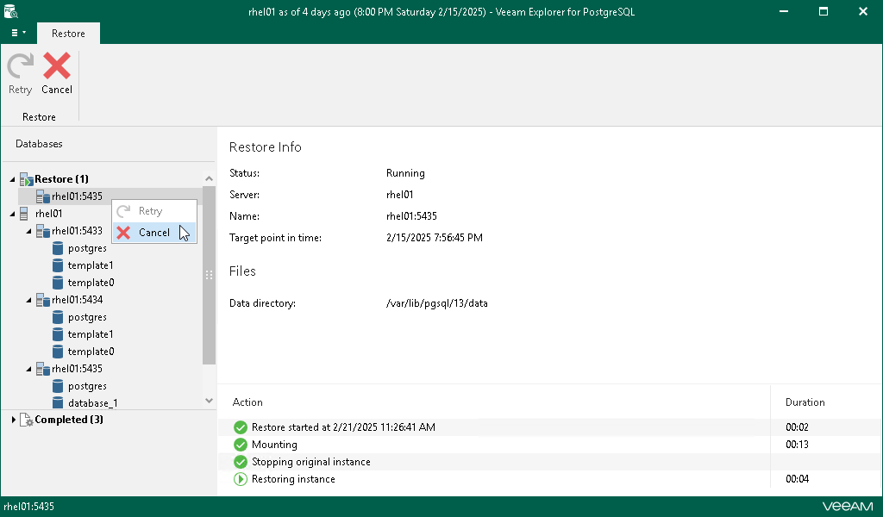Minimize the Veeam Explorer window
883x517 pixels.
point(783,11)
